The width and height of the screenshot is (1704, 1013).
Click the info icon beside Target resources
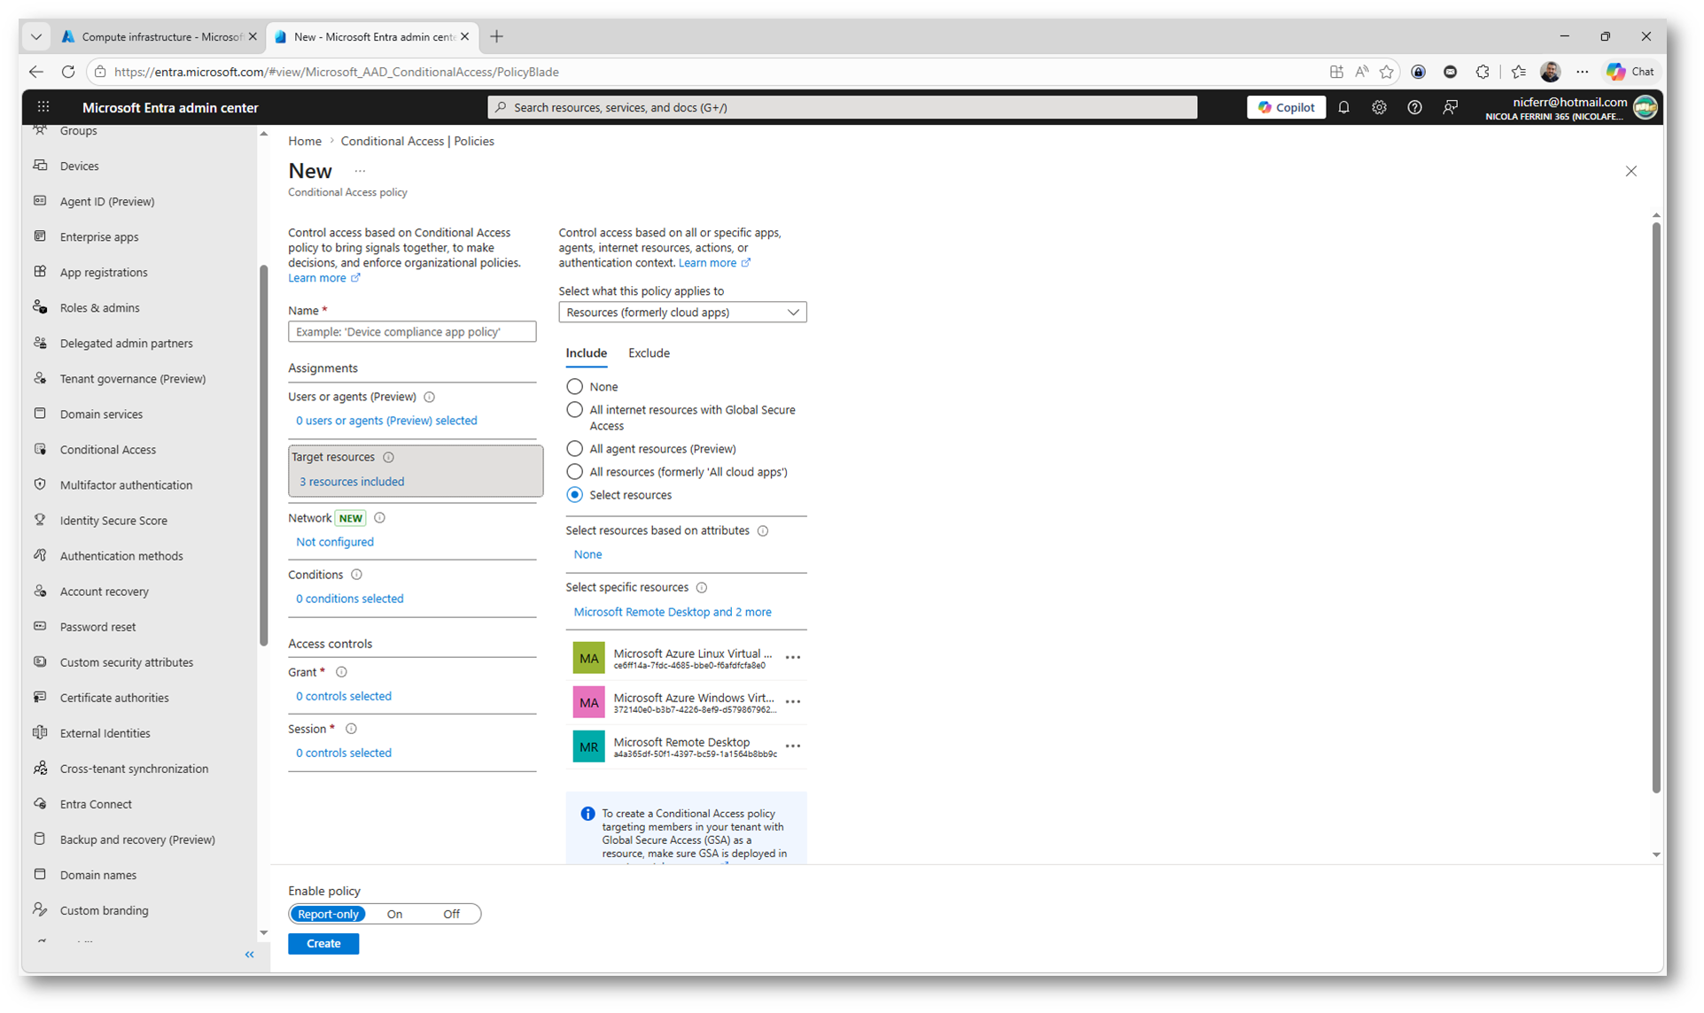click(388, 458)
